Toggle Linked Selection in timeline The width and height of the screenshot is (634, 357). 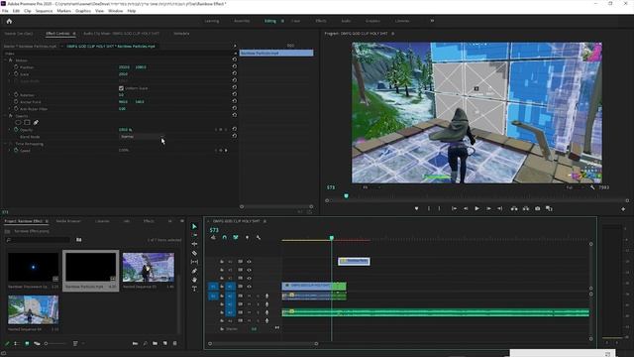point(236,237)
